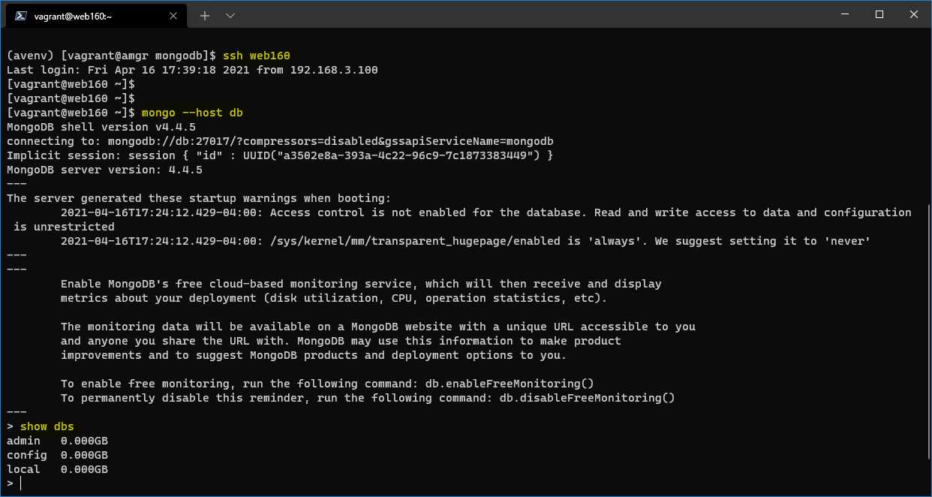Image resolution: width=932 pixels, height=497 pixels.
Task: Click the 'mongo --host db' command text
Action: click(x=192, y=112)
